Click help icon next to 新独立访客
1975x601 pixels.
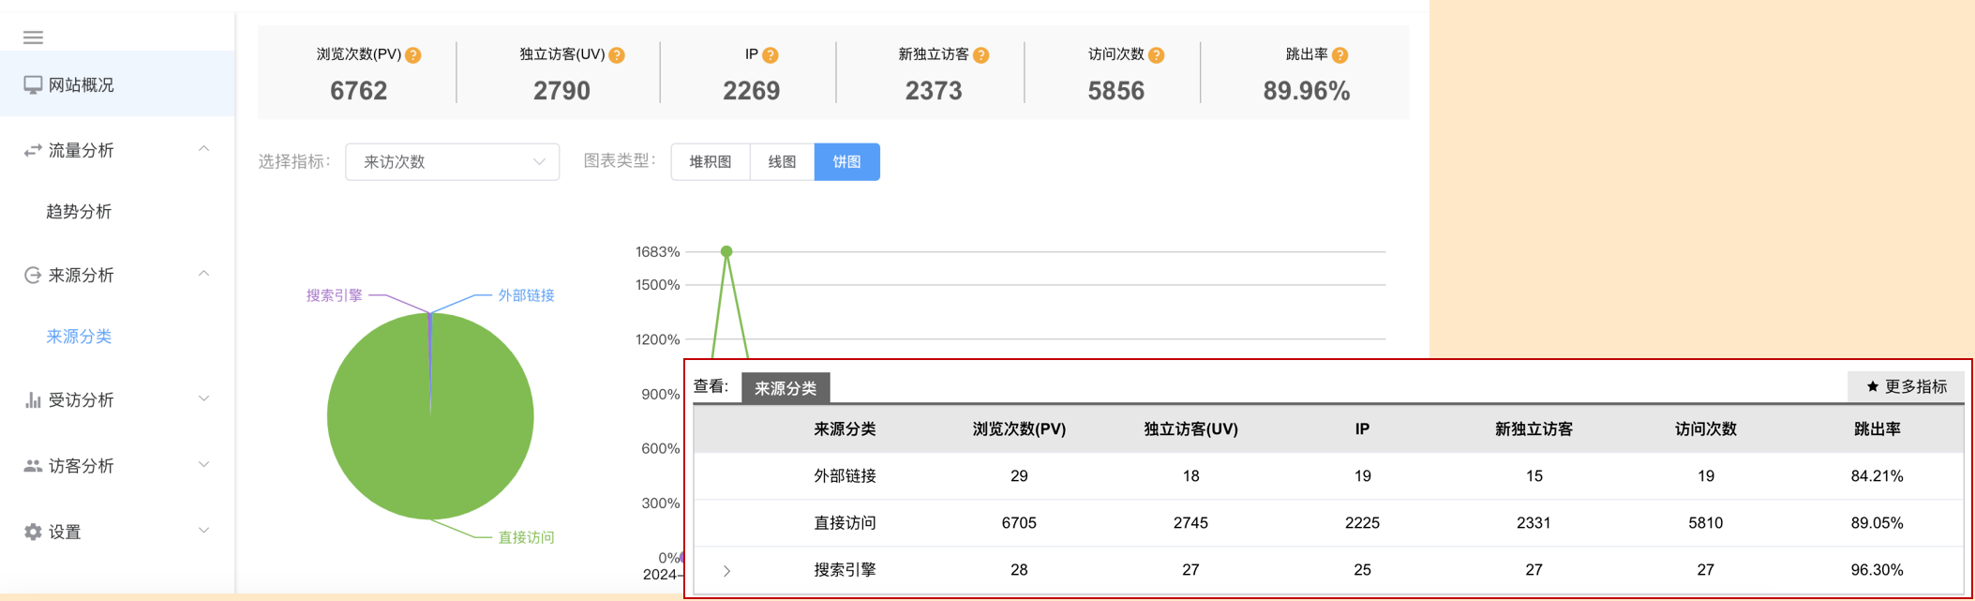[x=981, y=55]
